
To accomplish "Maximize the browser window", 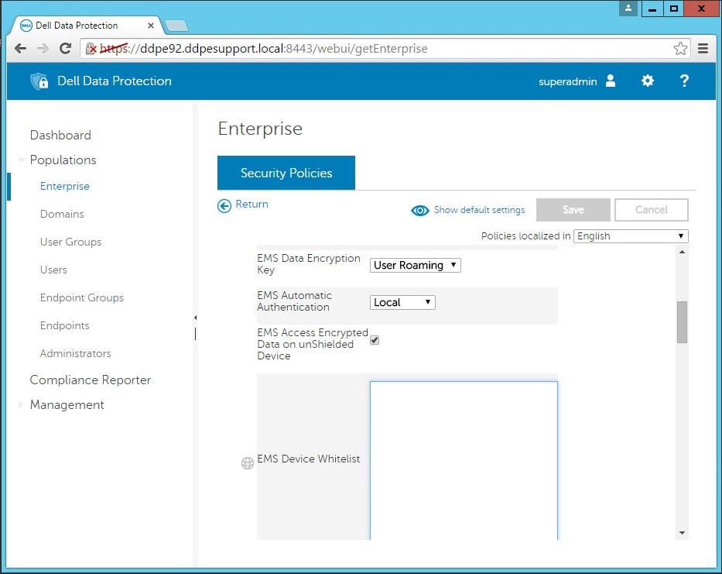I will [674, 9].
